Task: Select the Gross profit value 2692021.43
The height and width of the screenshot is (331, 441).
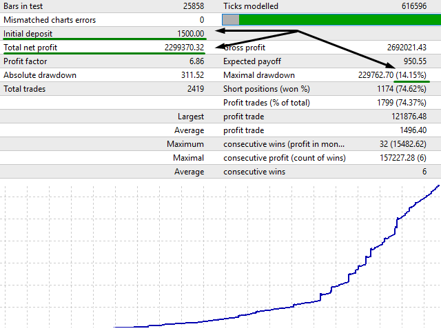Action: pyautogui.click(x=402, y=48)
